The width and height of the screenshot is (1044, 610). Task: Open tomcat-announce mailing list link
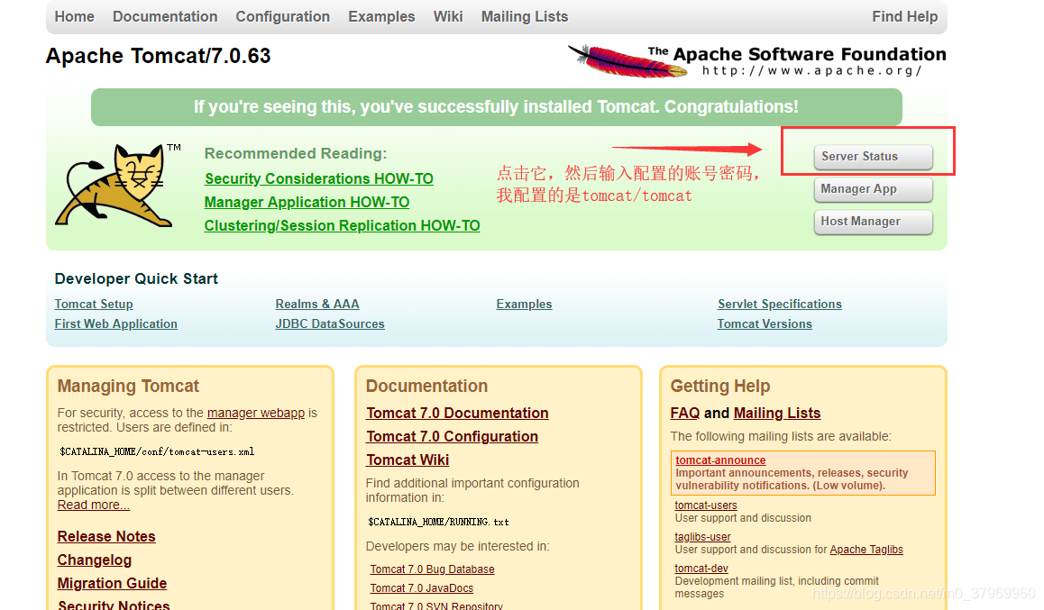pos(720,460)
